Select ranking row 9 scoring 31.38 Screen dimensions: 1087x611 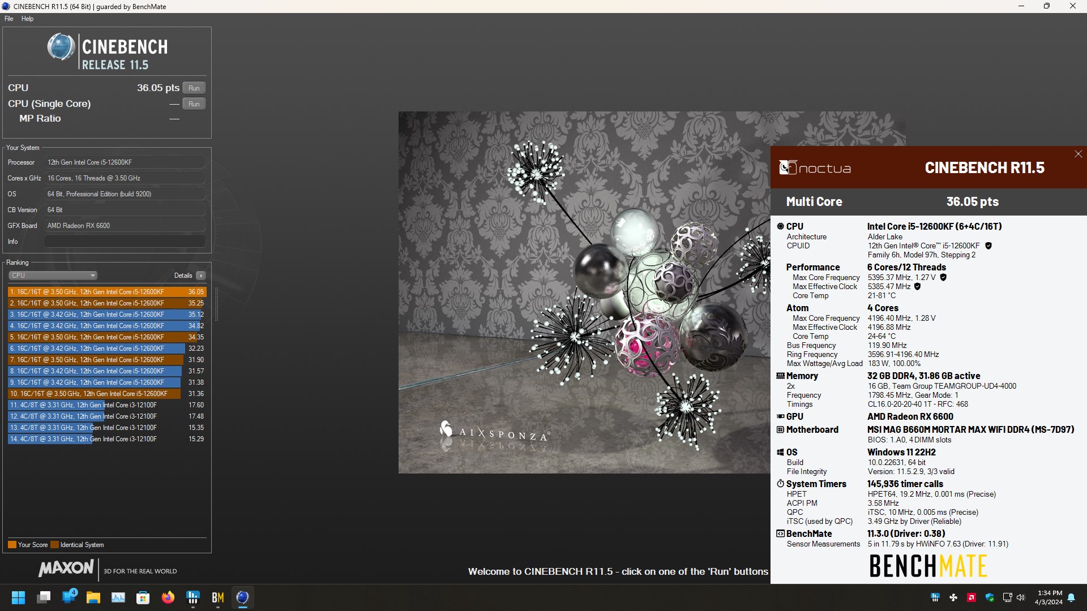107,382
